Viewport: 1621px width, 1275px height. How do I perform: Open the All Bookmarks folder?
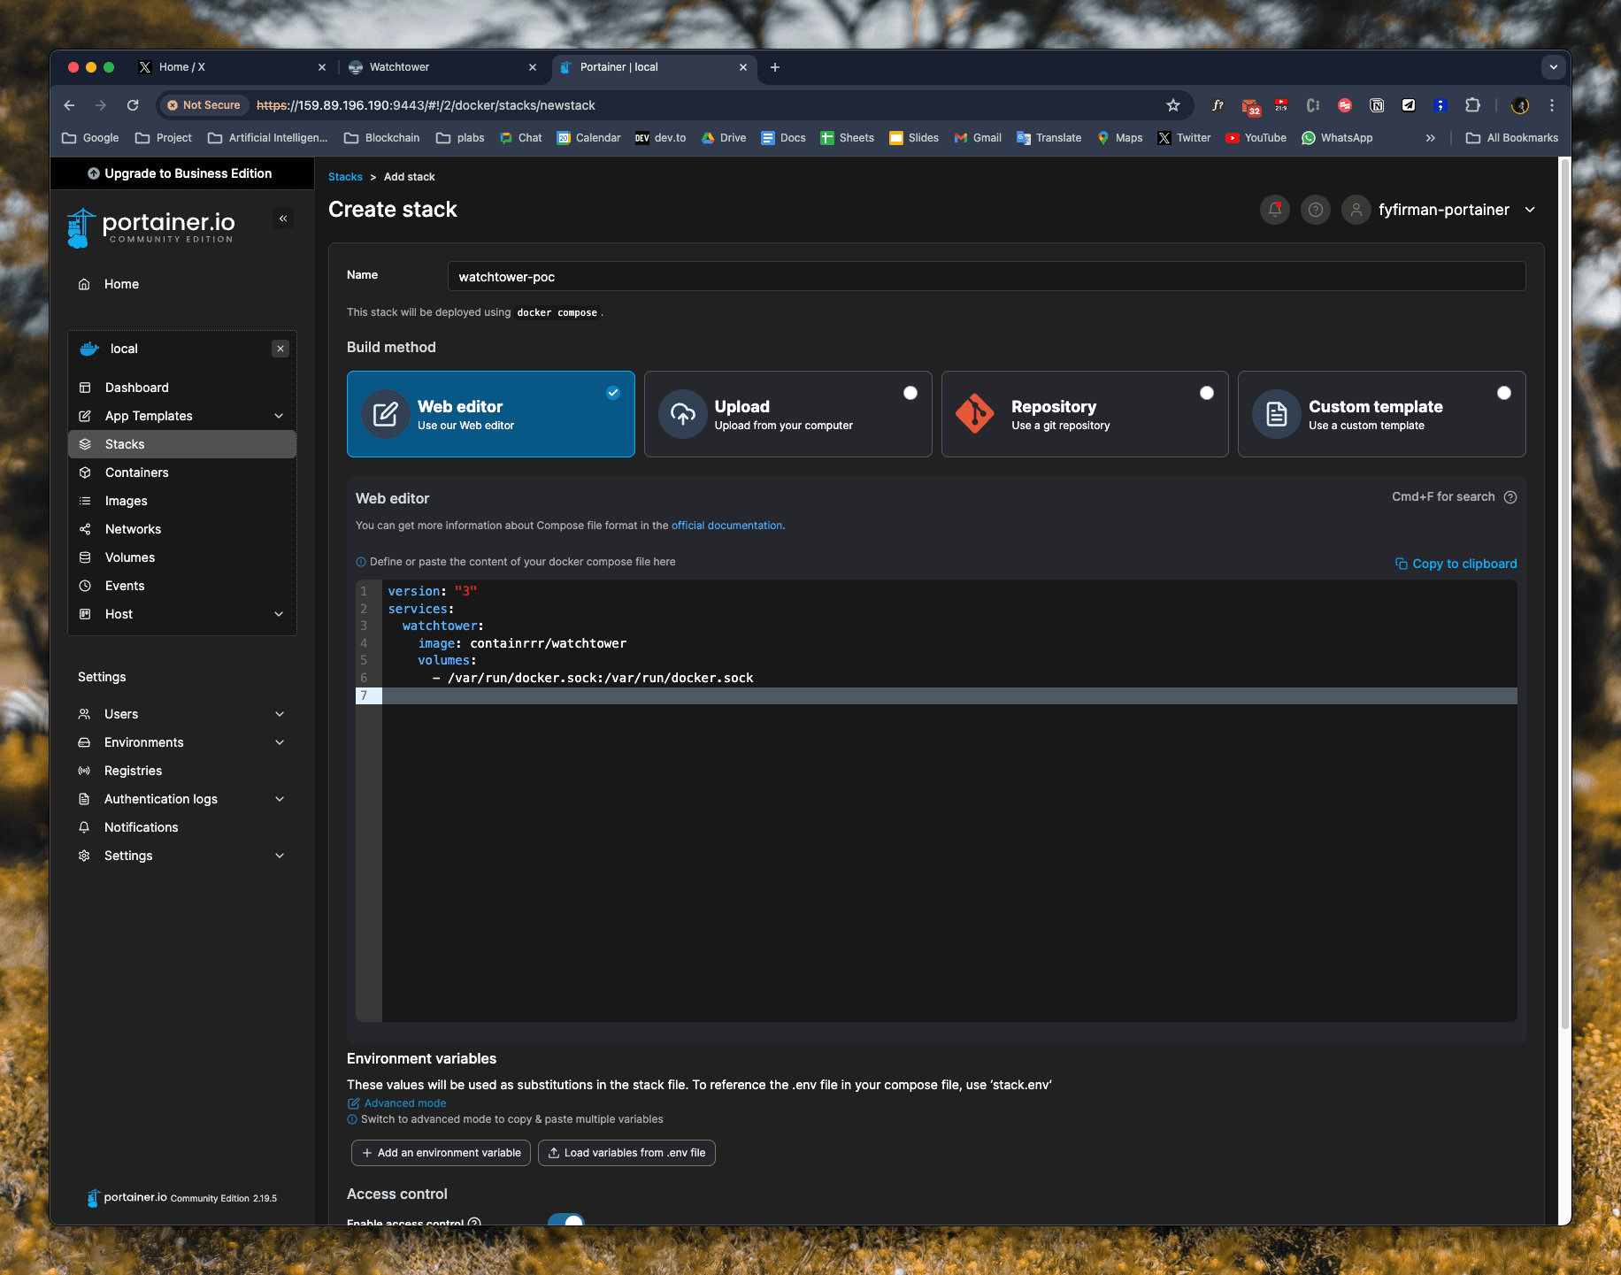[1511, 138]
